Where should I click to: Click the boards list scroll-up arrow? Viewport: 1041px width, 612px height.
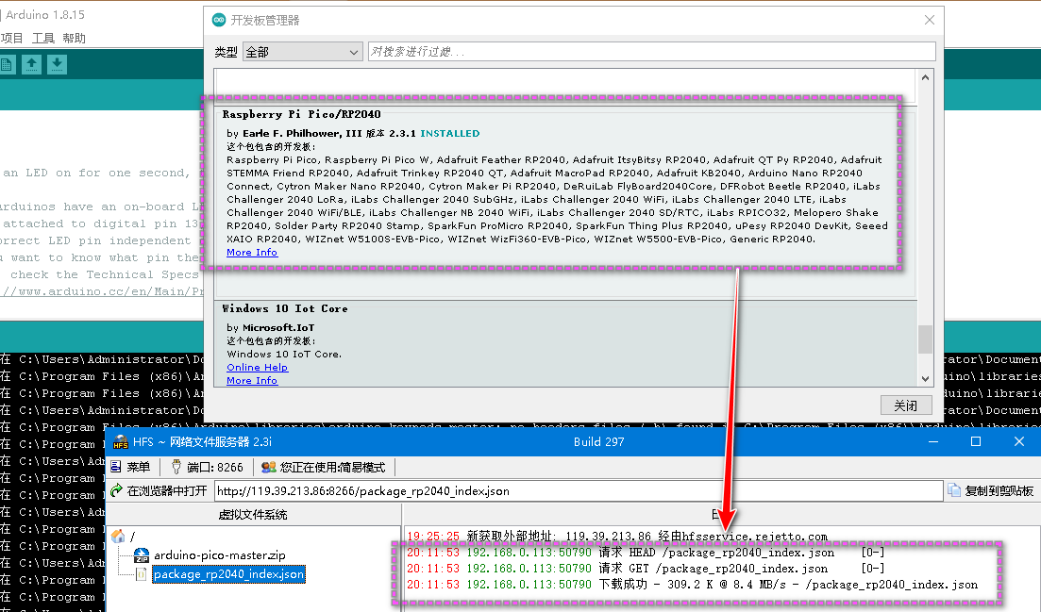(926, 77)
